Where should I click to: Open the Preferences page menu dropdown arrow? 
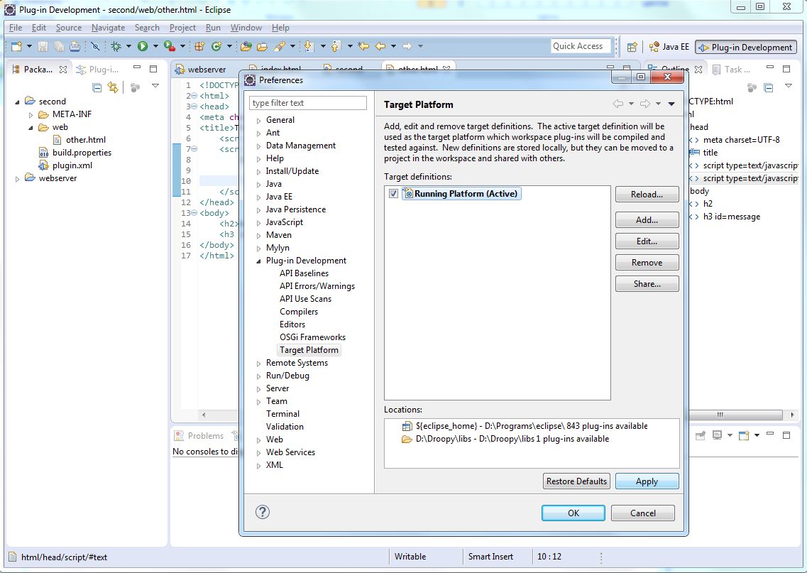coord(671,104)
